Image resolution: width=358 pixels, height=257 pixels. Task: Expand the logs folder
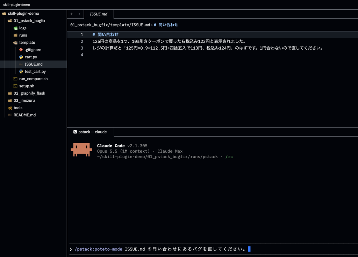(23, 28)
